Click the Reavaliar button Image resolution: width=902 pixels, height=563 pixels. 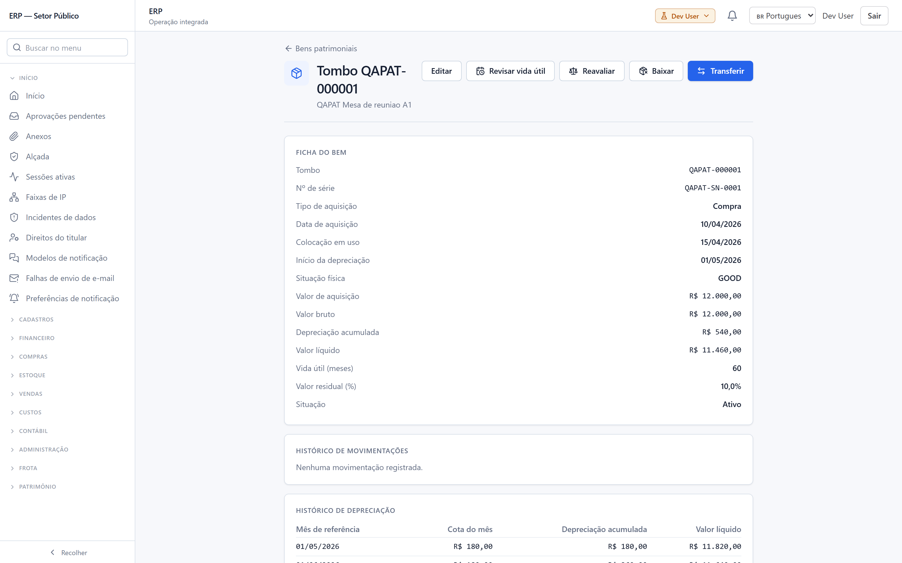592,71
